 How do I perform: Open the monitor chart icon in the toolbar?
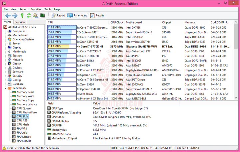pos(43,15)
